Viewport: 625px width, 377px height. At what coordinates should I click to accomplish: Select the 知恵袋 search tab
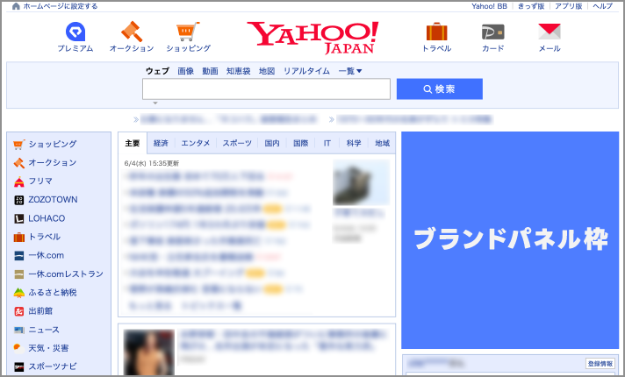[239, 71]
